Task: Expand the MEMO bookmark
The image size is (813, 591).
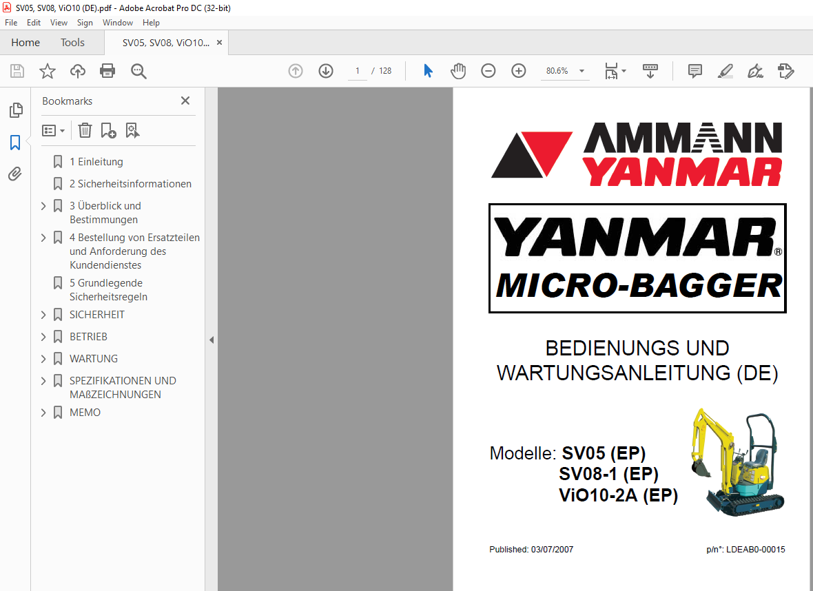Action: [43, 413]
